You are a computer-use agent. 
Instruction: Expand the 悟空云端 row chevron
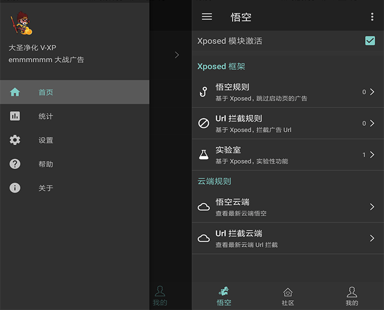coord(372,206)
